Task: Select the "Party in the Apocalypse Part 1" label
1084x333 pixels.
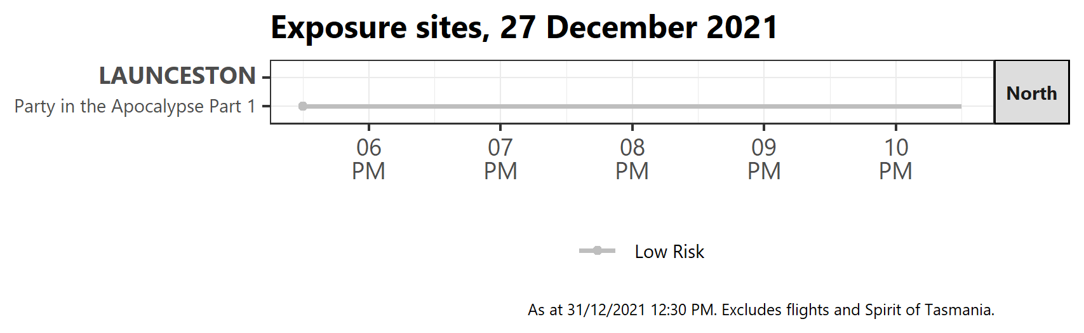Action: point(135,106)
